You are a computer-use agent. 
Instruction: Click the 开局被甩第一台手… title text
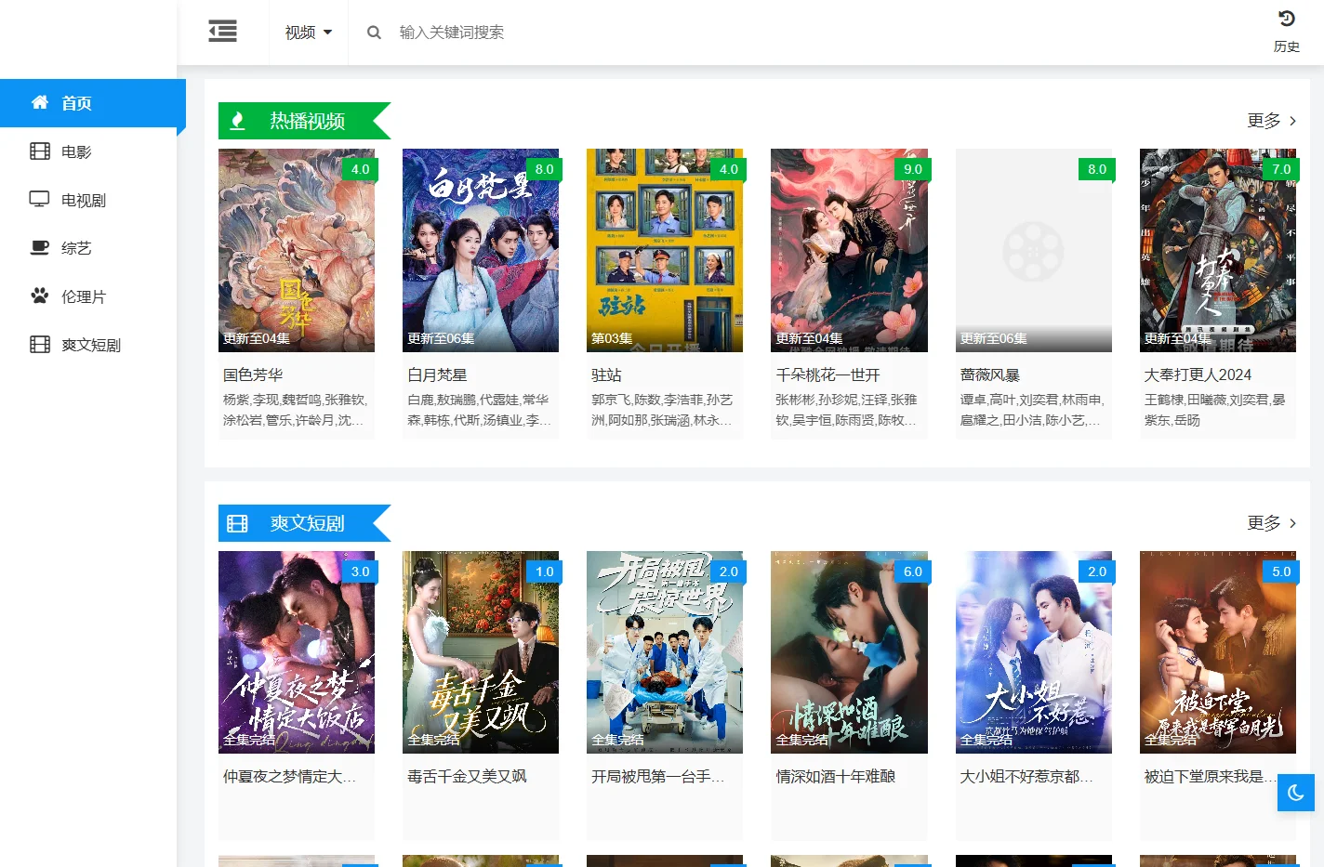tap(657, 776)
